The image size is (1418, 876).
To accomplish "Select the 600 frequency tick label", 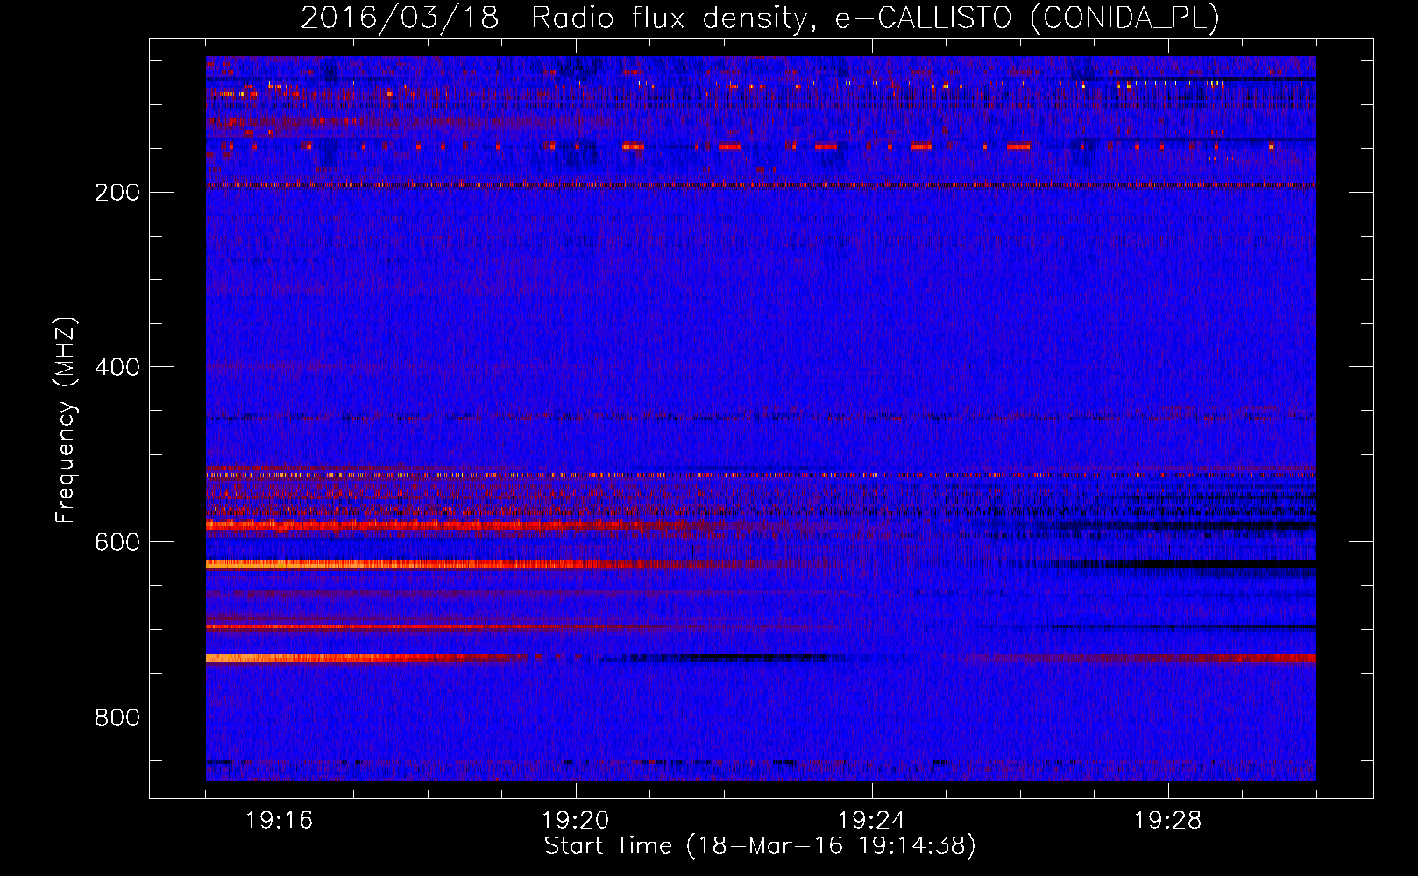I will (x=117, y=542).
